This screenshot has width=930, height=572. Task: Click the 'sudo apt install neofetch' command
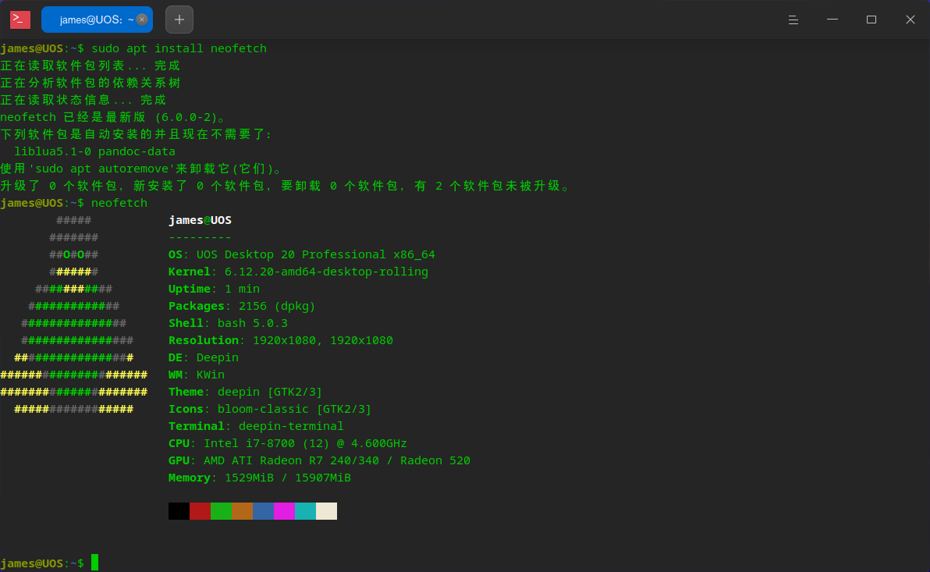[x=179, y=48]
